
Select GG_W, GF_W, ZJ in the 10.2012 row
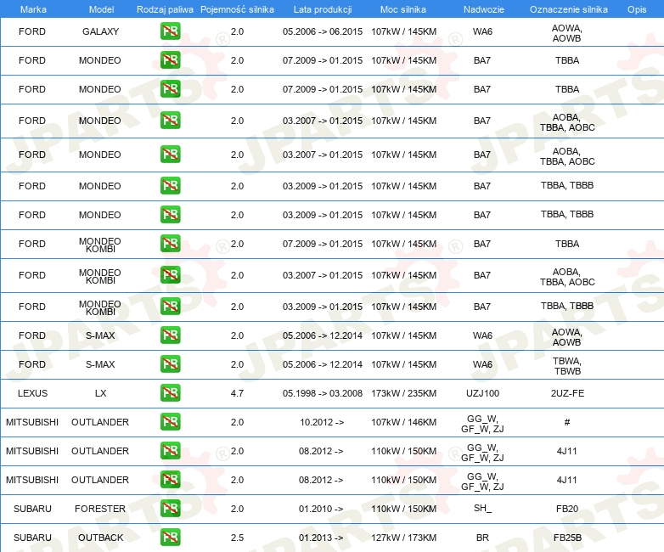coord(482,424)
